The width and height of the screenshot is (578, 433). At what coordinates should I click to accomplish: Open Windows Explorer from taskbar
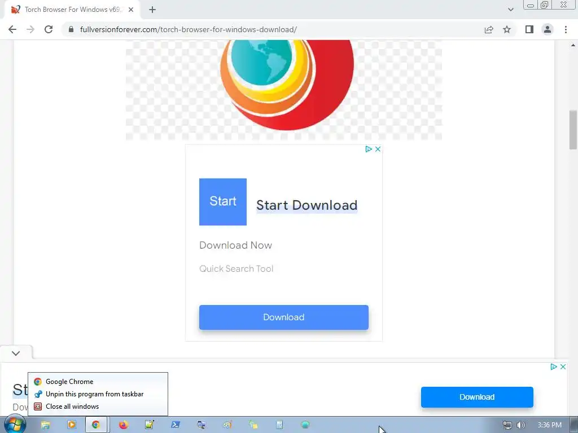45,425
